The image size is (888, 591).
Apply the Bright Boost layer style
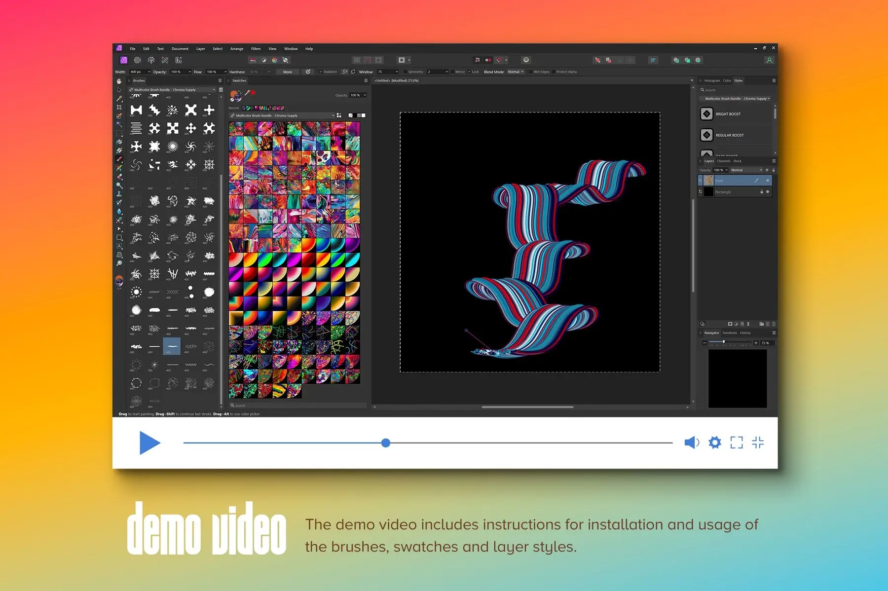[729, 114]
